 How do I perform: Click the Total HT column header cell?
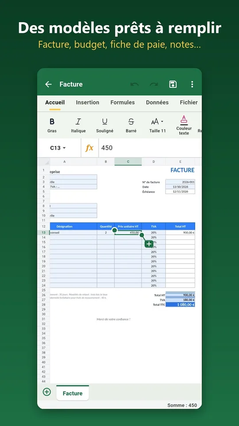[x=180, y=226]
